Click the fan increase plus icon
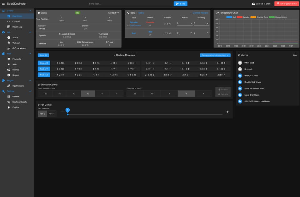This screenshot has width=300, height=197. click(x=227, y=112)
